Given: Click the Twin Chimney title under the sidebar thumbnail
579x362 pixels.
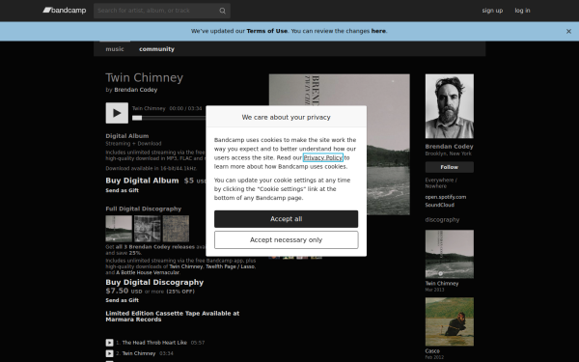Looking at the screenshot, I should click(x=442, y=284).
